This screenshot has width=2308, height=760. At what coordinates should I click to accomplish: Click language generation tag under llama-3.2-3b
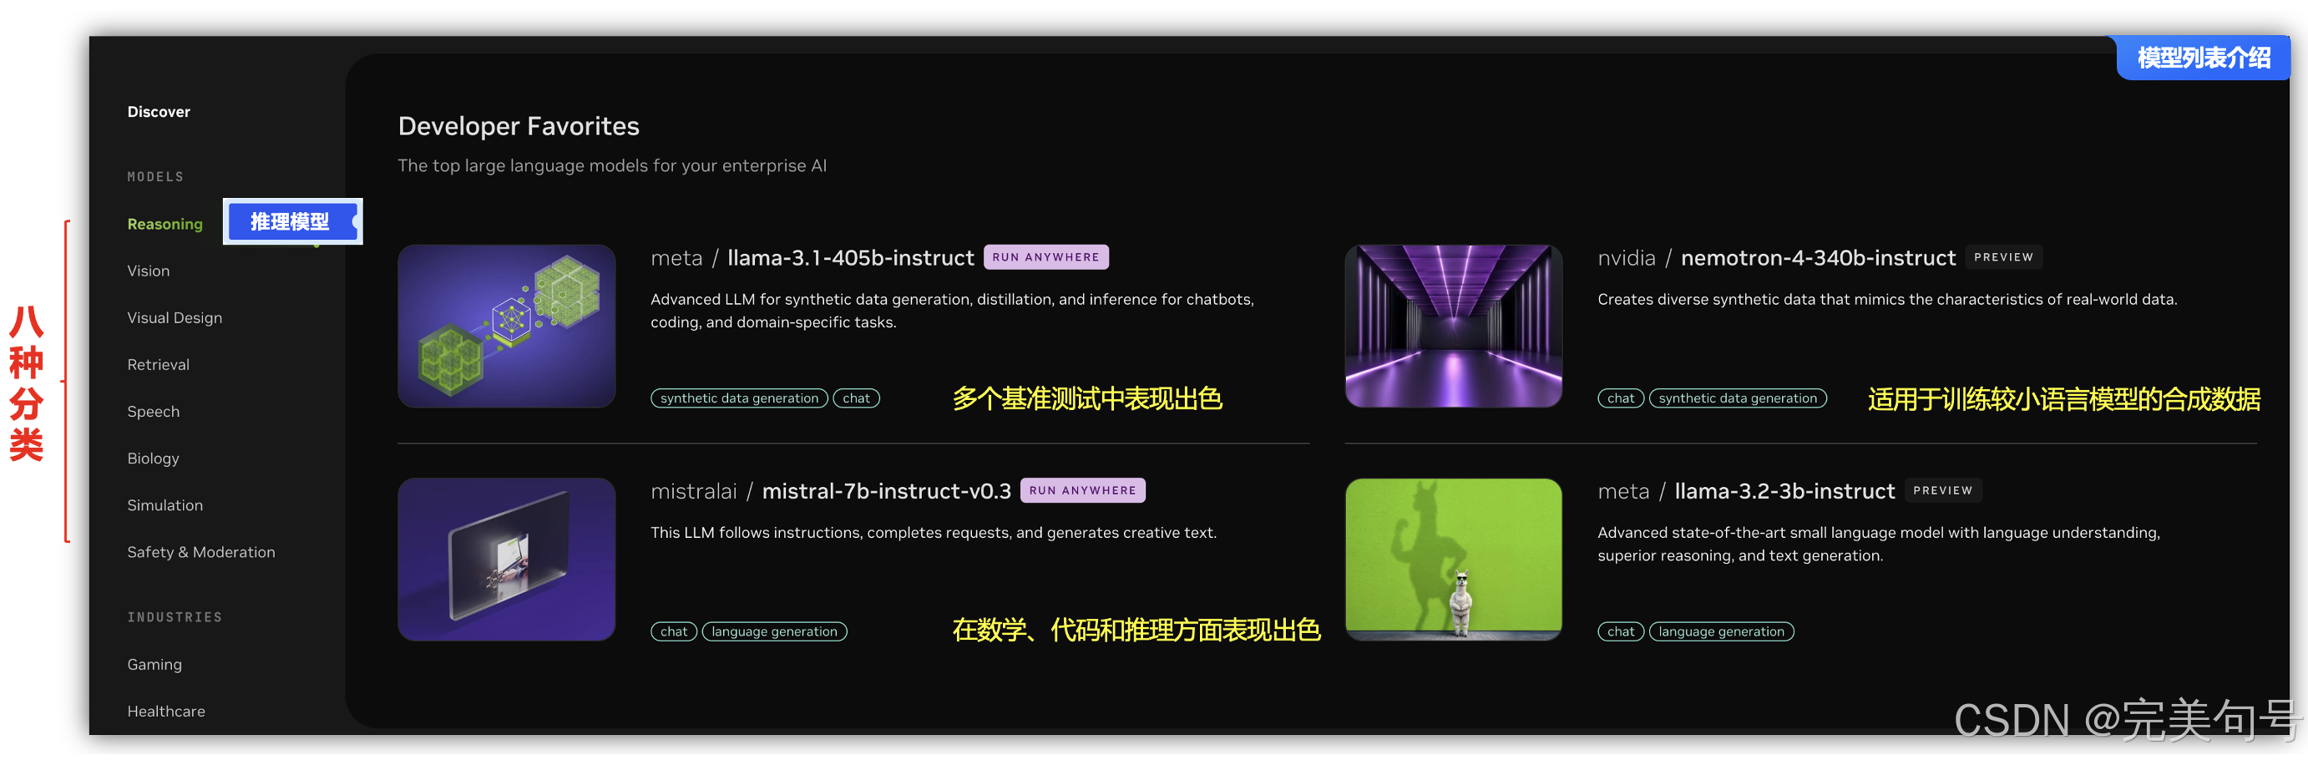tap(1721, 631)
